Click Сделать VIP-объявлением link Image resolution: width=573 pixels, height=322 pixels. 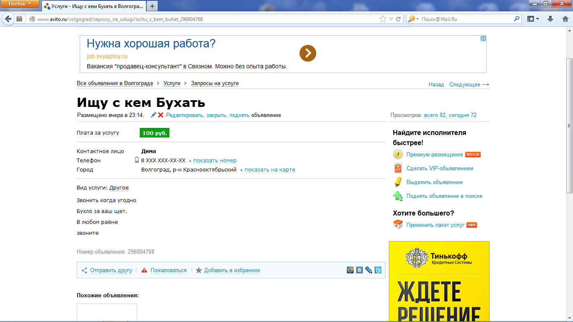[440, 169]
